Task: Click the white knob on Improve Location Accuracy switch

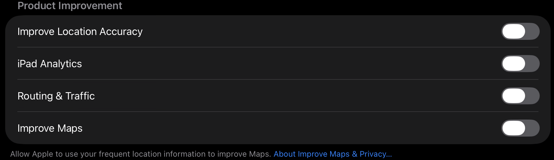Action: click(x=514, y=31)
